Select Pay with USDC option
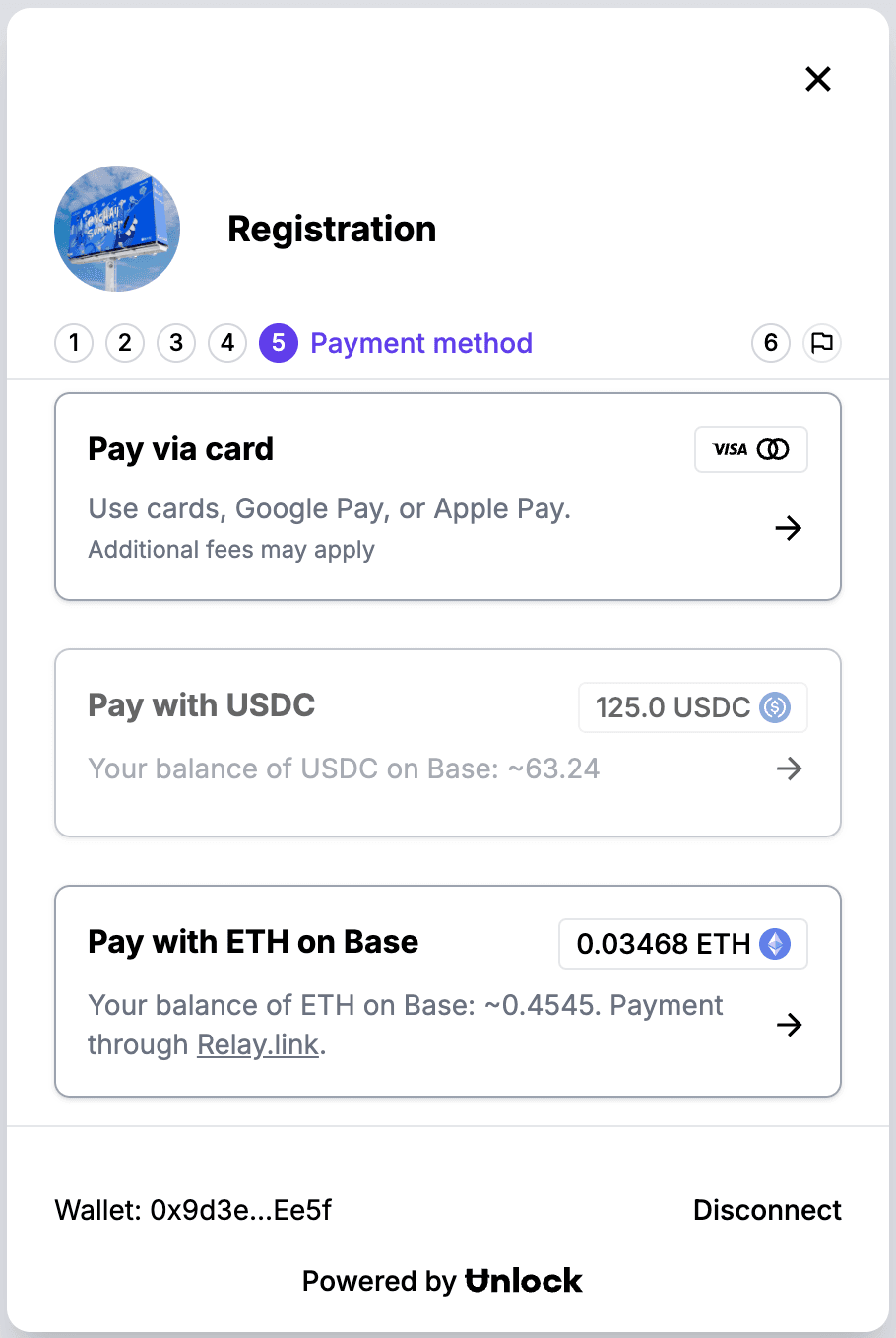 [448, 743]
